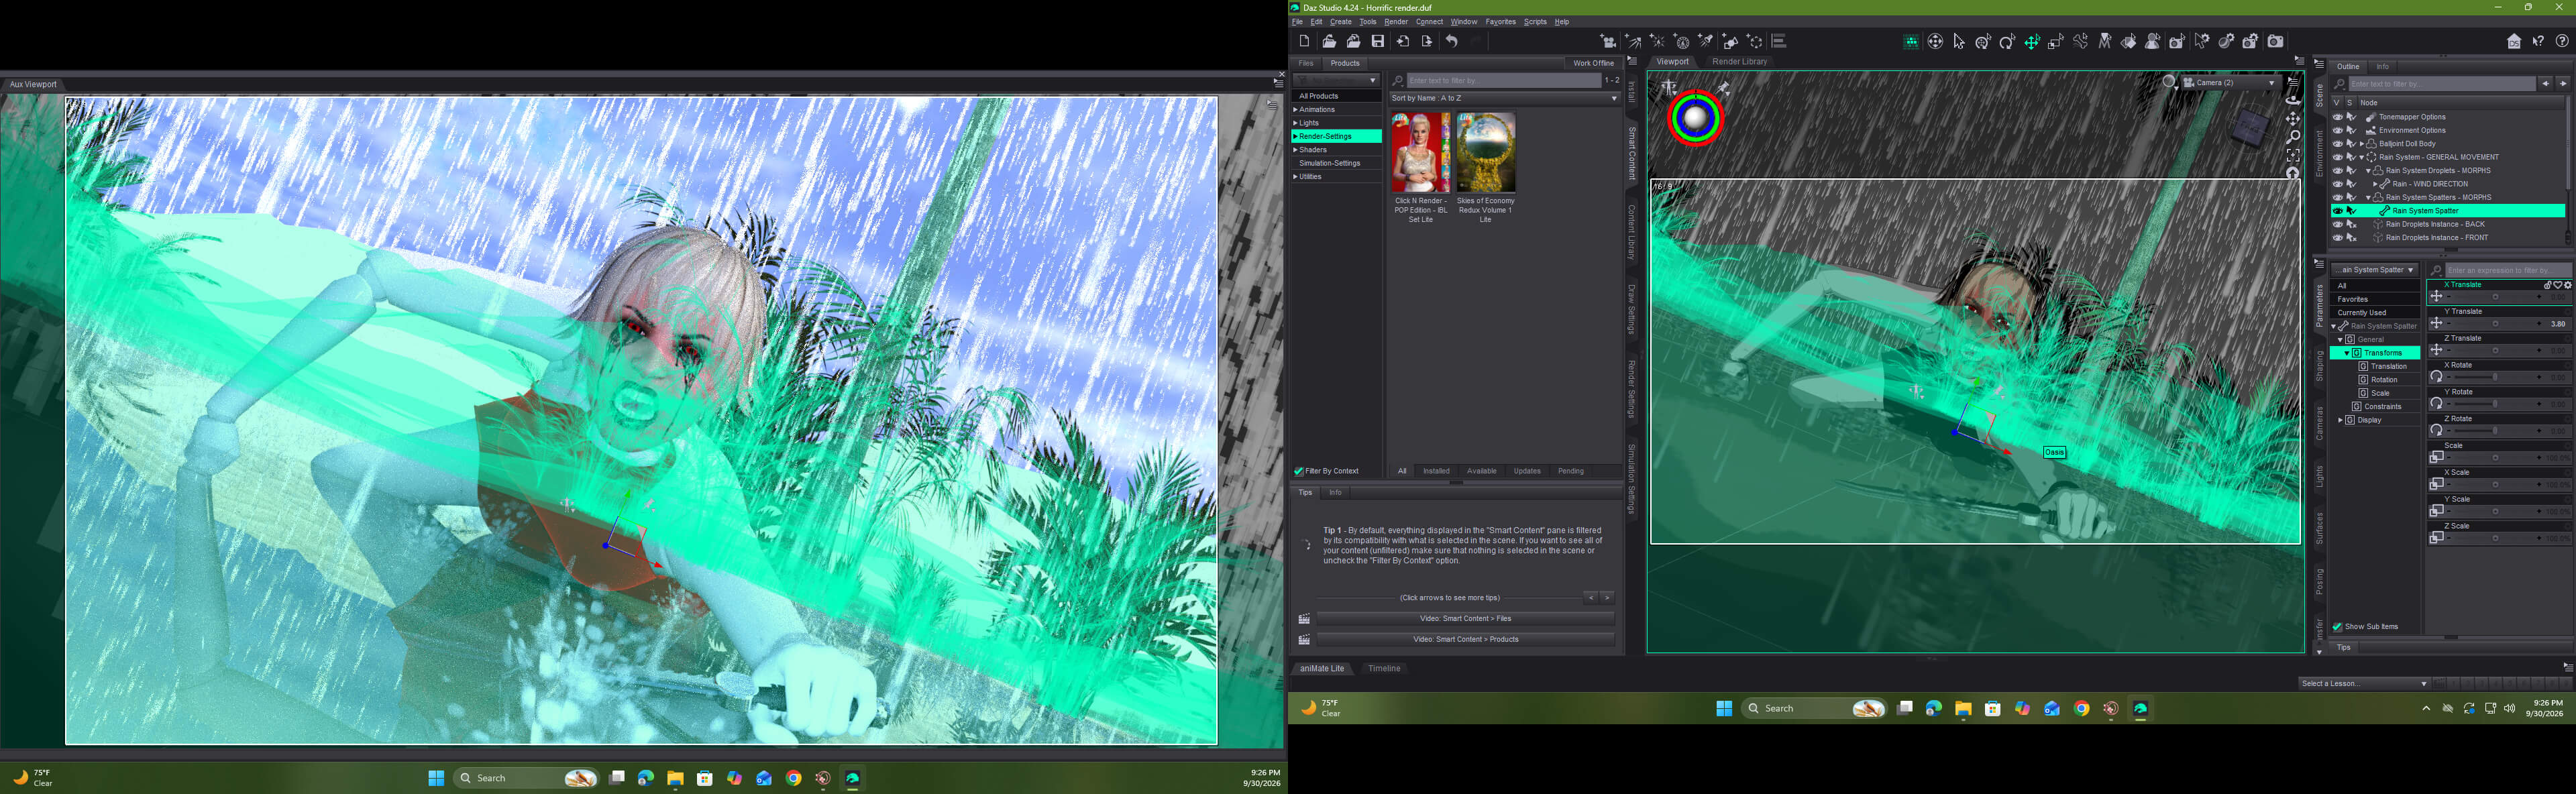
Task: Open the Scripts menu
Action: [1534, 21]
